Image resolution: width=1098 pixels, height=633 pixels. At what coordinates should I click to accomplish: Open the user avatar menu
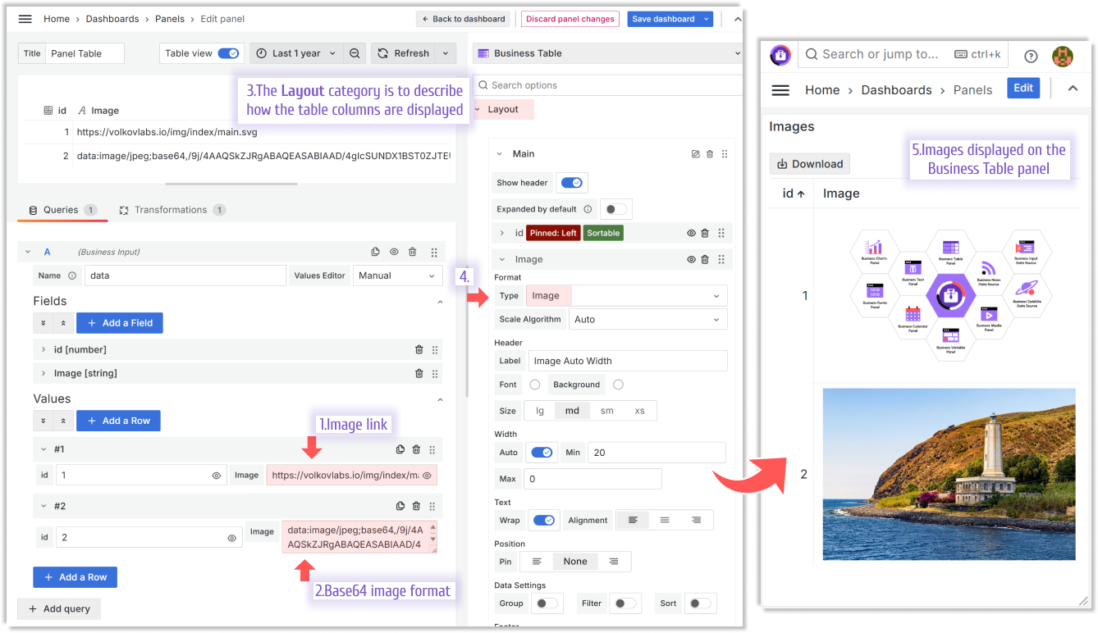click(x=1063, y=55)
